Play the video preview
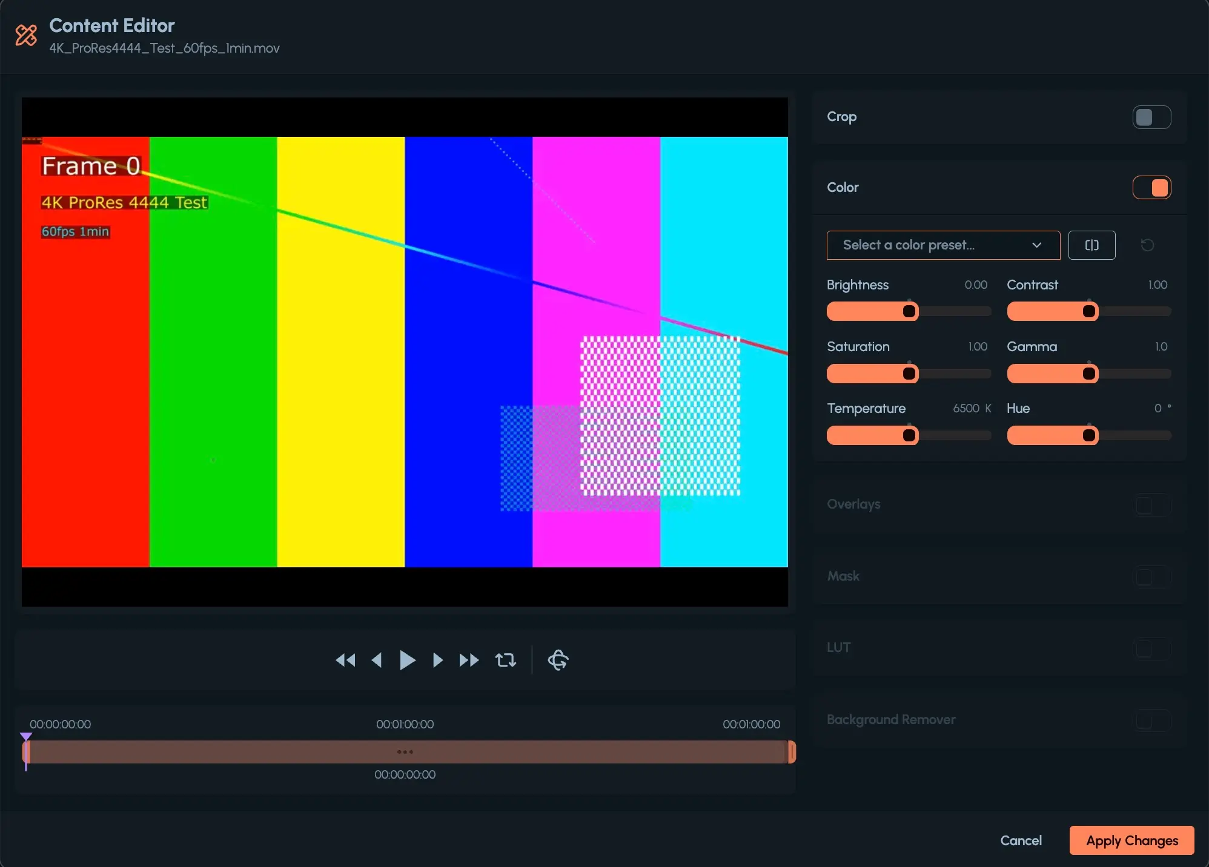1209x867 pixels. [x=408, y=660]
